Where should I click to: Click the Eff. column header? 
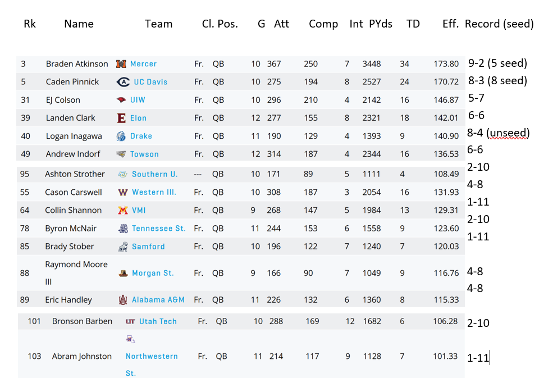click(x=450, y=24)
